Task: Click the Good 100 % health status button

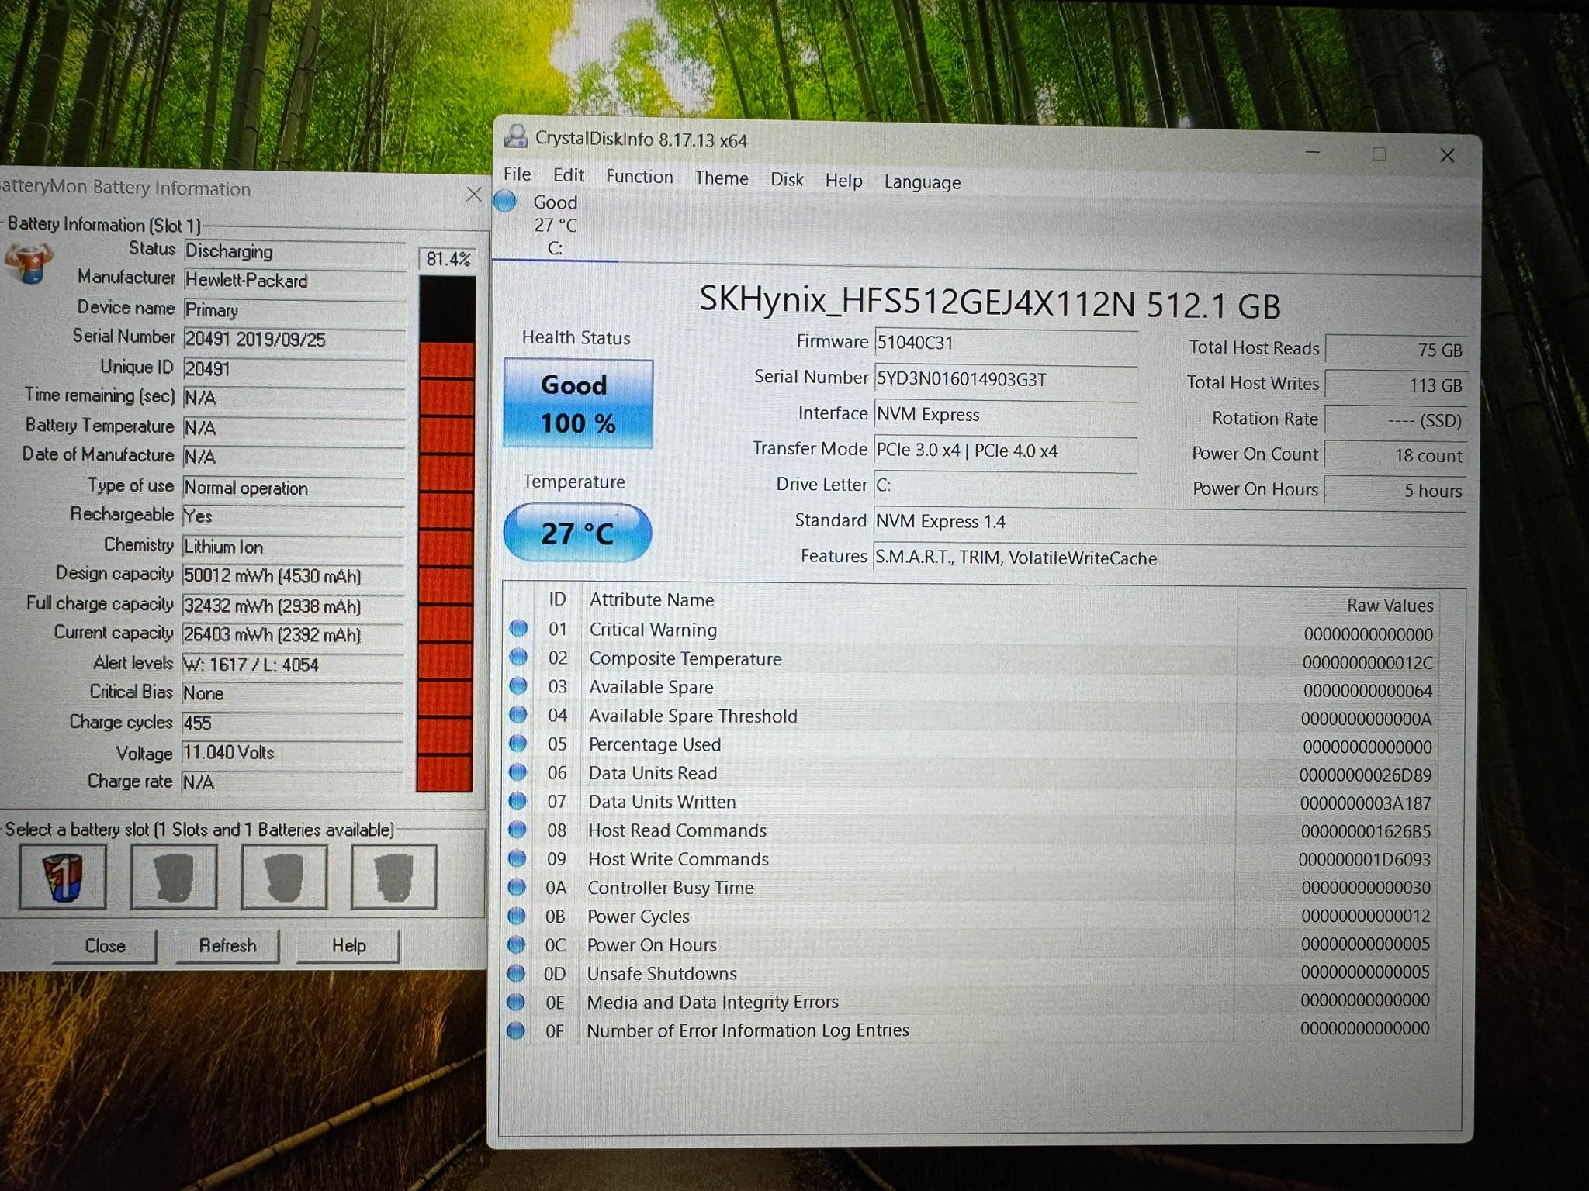Action: pos(578,403)
